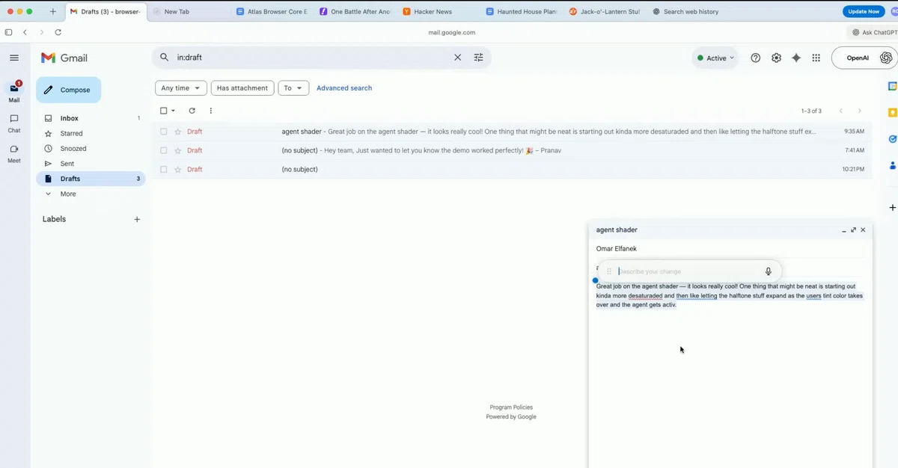Viewport: 898px width, 468px height.
Task: Click the Update Now button
Action: coord(864,11)
